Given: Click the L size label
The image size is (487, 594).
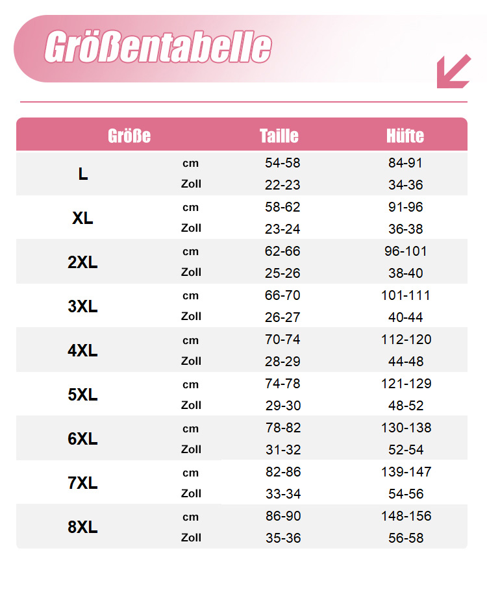Looking at the screenshot, I should click(x=83, y=174).
